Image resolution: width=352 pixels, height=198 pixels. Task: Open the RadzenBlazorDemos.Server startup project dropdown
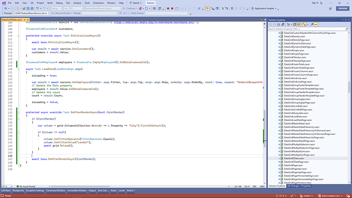(x=103, y=9)
